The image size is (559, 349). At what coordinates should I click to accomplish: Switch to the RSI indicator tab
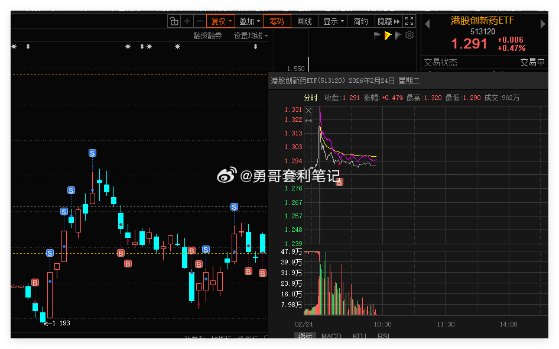pyautogui.click(x=383, y=336)
